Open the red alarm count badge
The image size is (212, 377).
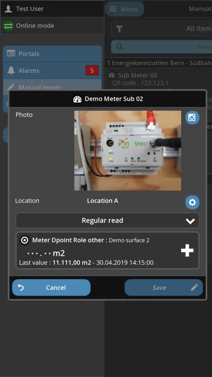92,70
